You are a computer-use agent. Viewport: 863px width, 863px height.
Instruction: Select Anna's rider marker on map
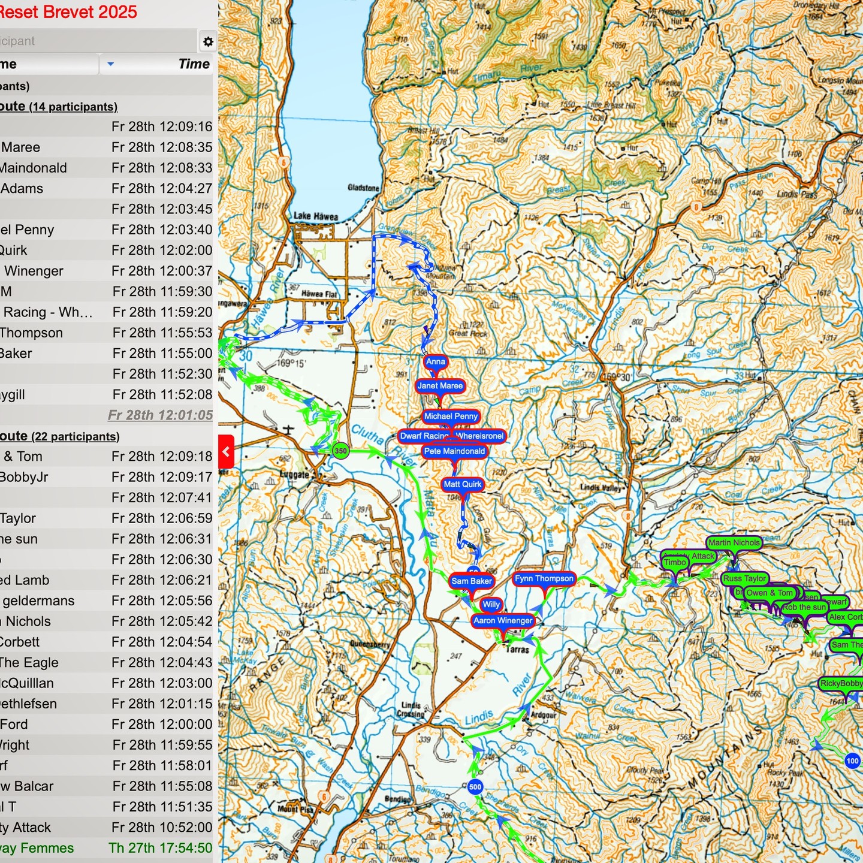435,361
